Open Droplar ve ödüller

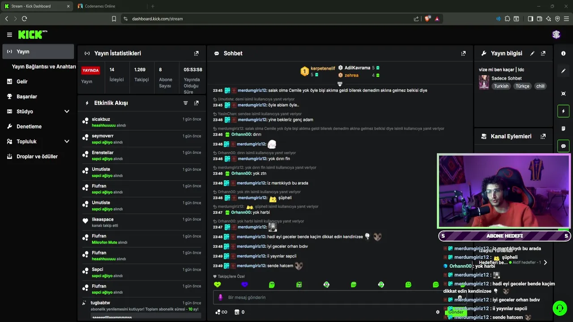(x=38, y=157)
